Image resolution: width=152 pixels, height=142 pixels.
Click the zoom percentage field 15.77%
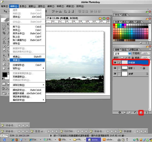pyautogui.click(x=5, y=136)
